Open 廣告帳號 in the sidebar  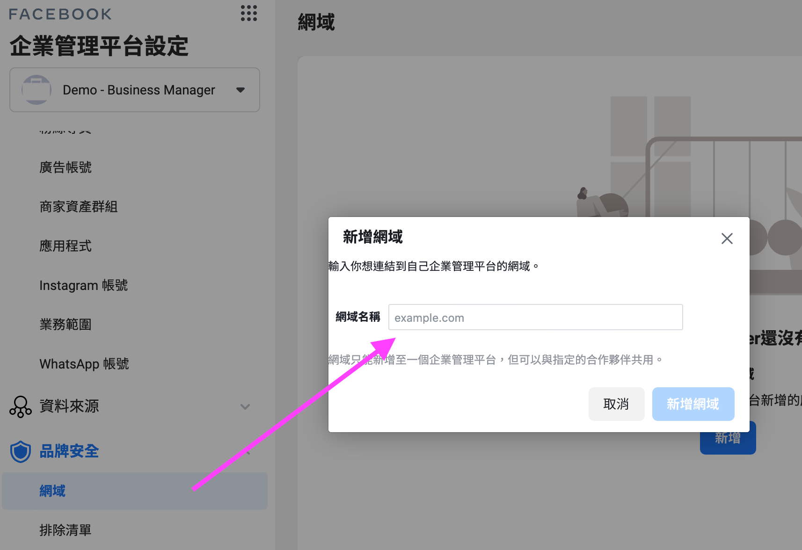pos(66,167)
